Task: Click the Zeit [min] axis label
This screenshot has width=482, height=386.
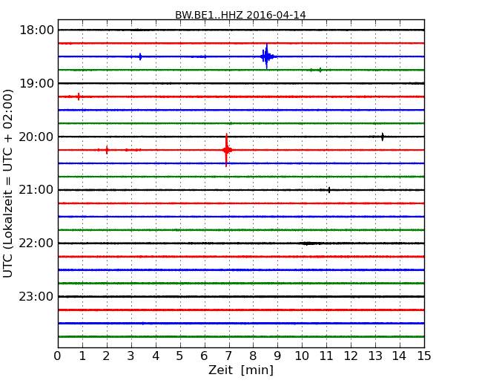Action: (241, 370)
